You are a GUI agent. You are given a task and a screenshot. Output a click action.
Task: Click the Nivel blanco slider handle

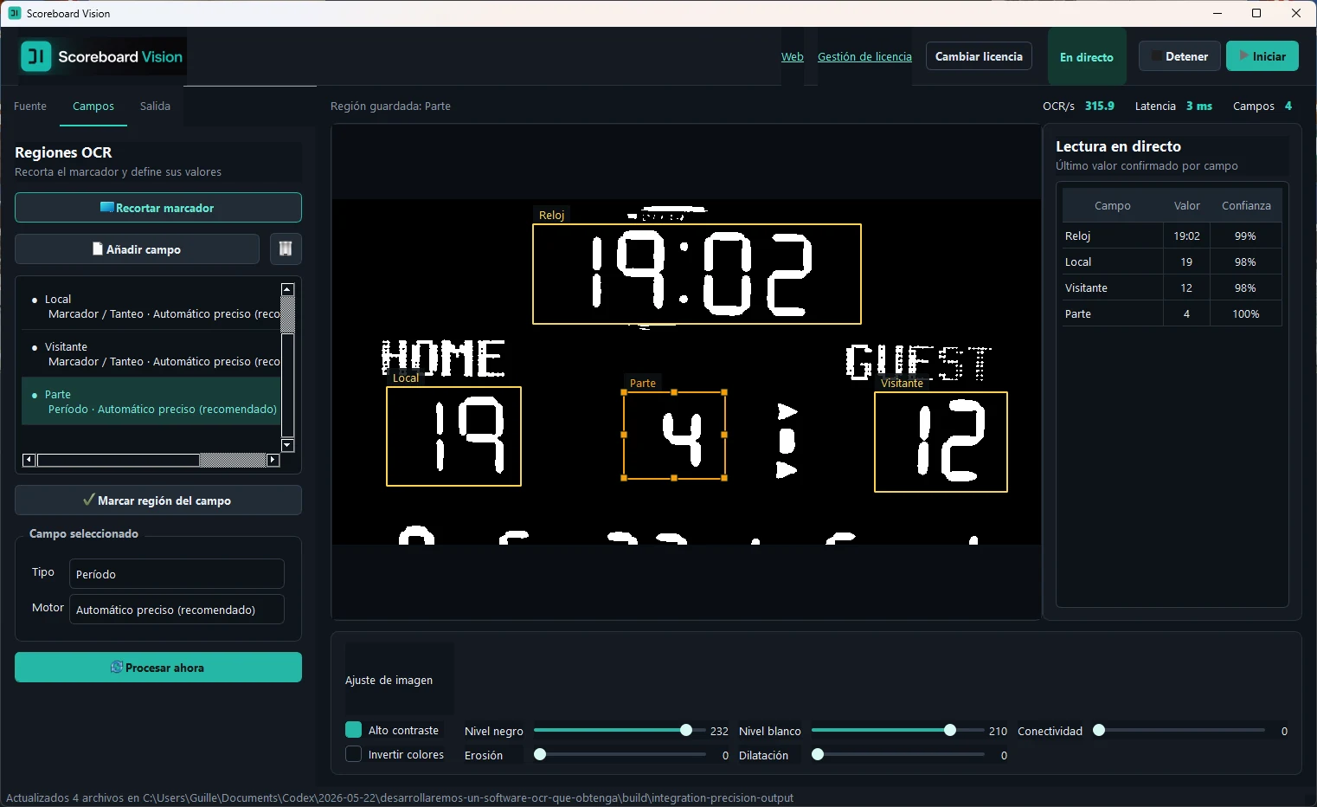click(950, 730)
